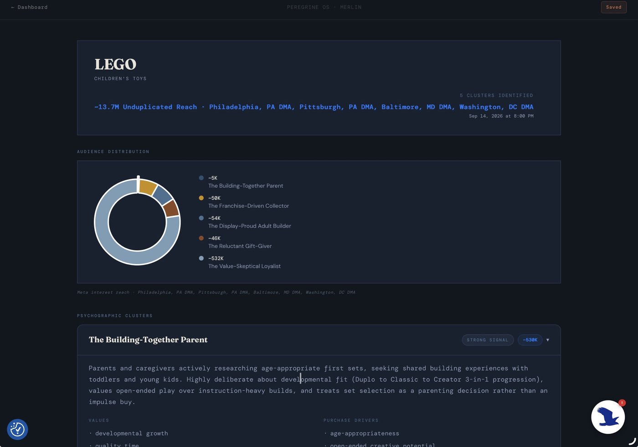This screenshot has width=638, height=447.
Task: Click "The Reluctant Gift-Giver" legend label
Action: coord(240,246)
